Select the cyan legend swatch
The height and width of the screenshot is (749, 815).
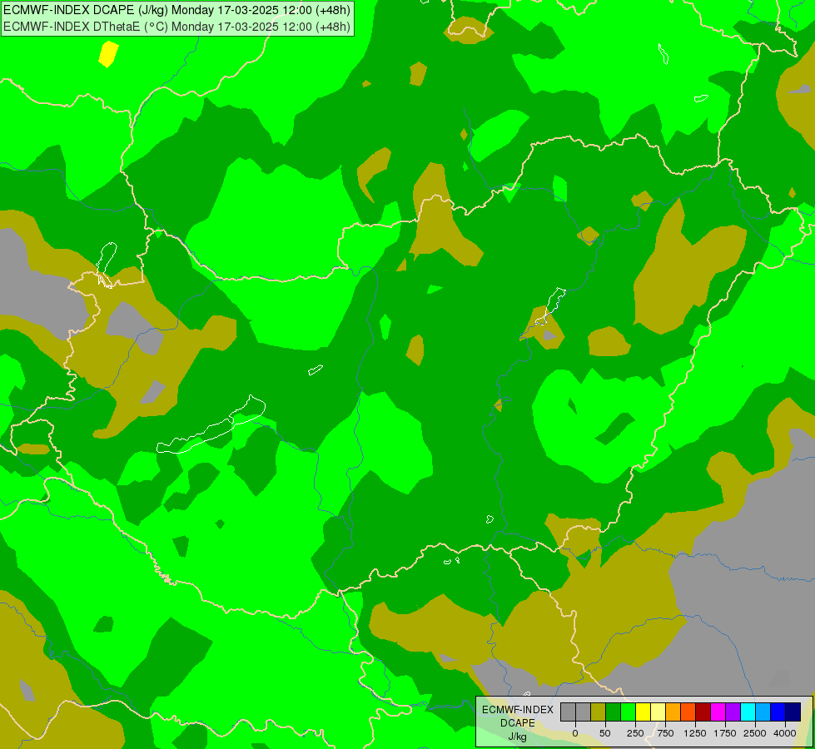coord(748,712)
